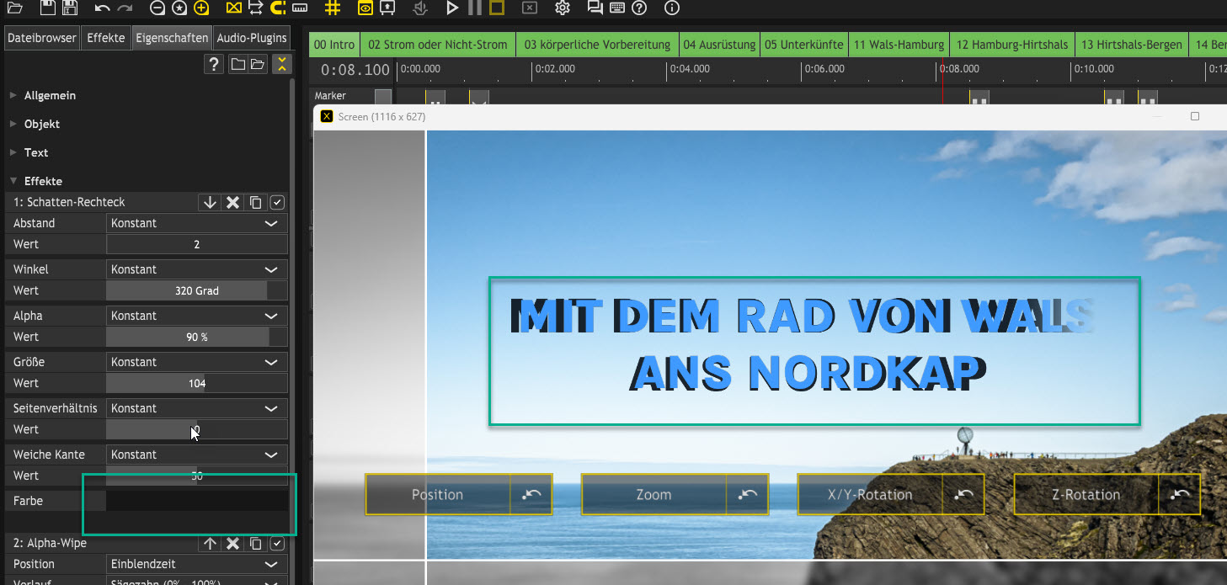The height and width of the screenshot is (585, 1227).
Task: Open settings with the gear icon
Action: (563, 8)
